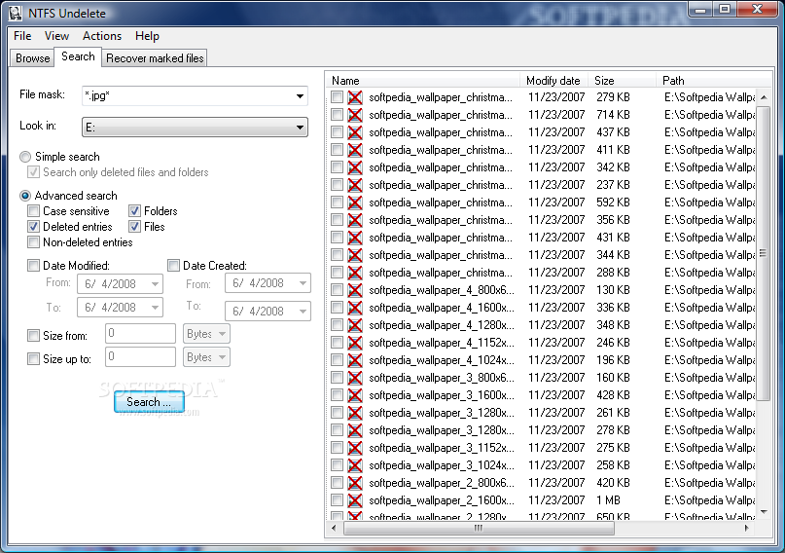Image resolution: width=785 pixels, height=553 pixels.
Task: Click the vertical scrollbar thumb in results
Action: coord(763,253)
